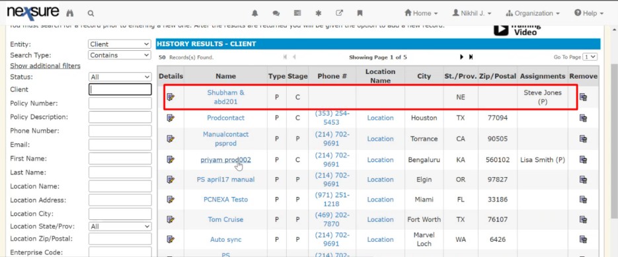Image resolution: width=618 pixels, height=257 pixels.
Task: Open the Status dropdown
Action: point(120,77)
